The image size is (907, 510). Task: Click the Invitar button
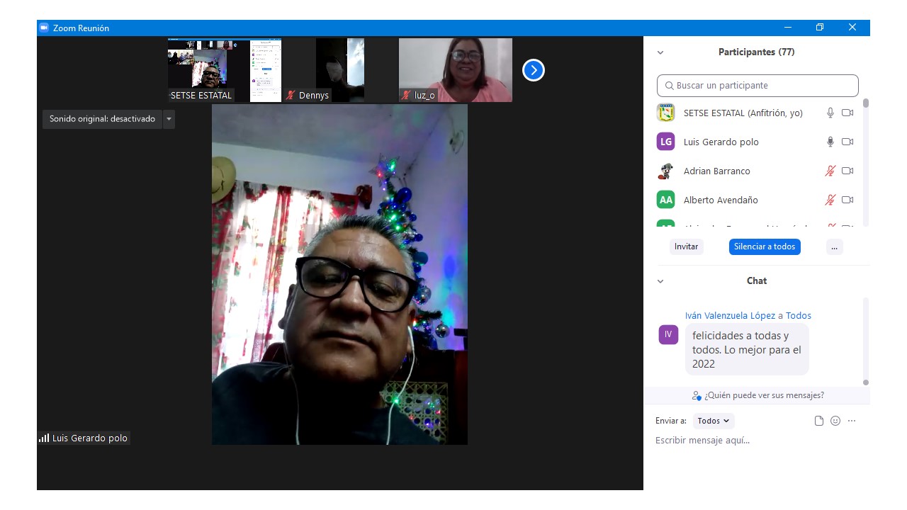click(x=686, y=246)
